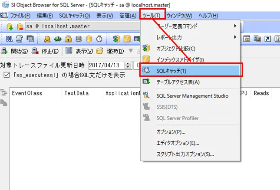Click the TextData column header
Screen dimensions: 280x190
coord(82,93)
